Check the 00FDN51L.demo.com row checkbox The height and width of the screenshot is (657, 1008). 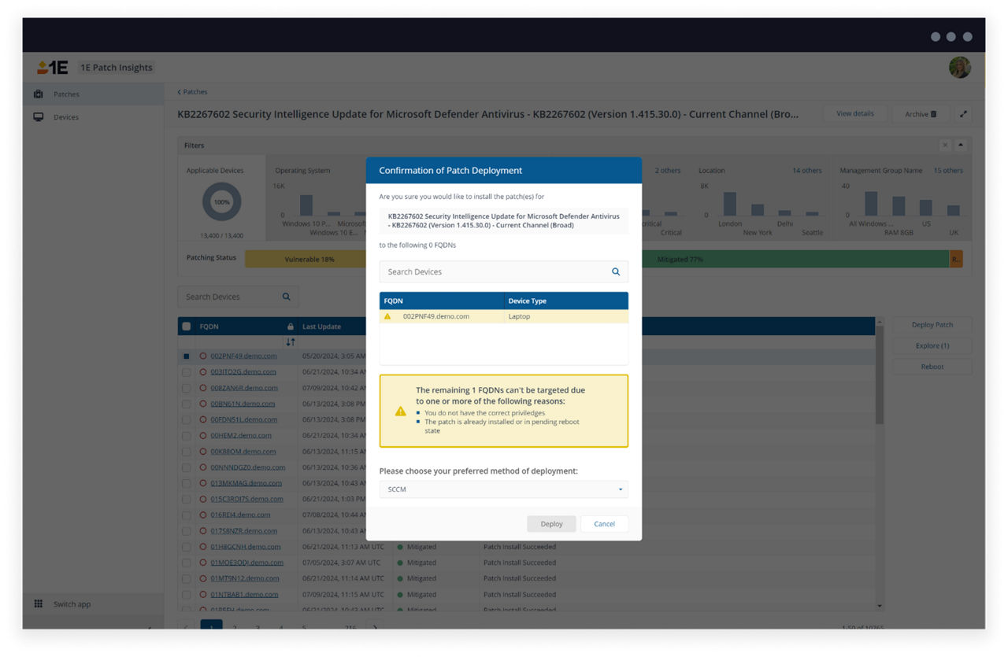coord(187,419)
